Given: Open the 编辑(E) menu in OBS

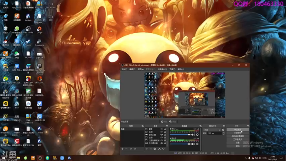Looking at the screenshot, I should coord(132,69).
